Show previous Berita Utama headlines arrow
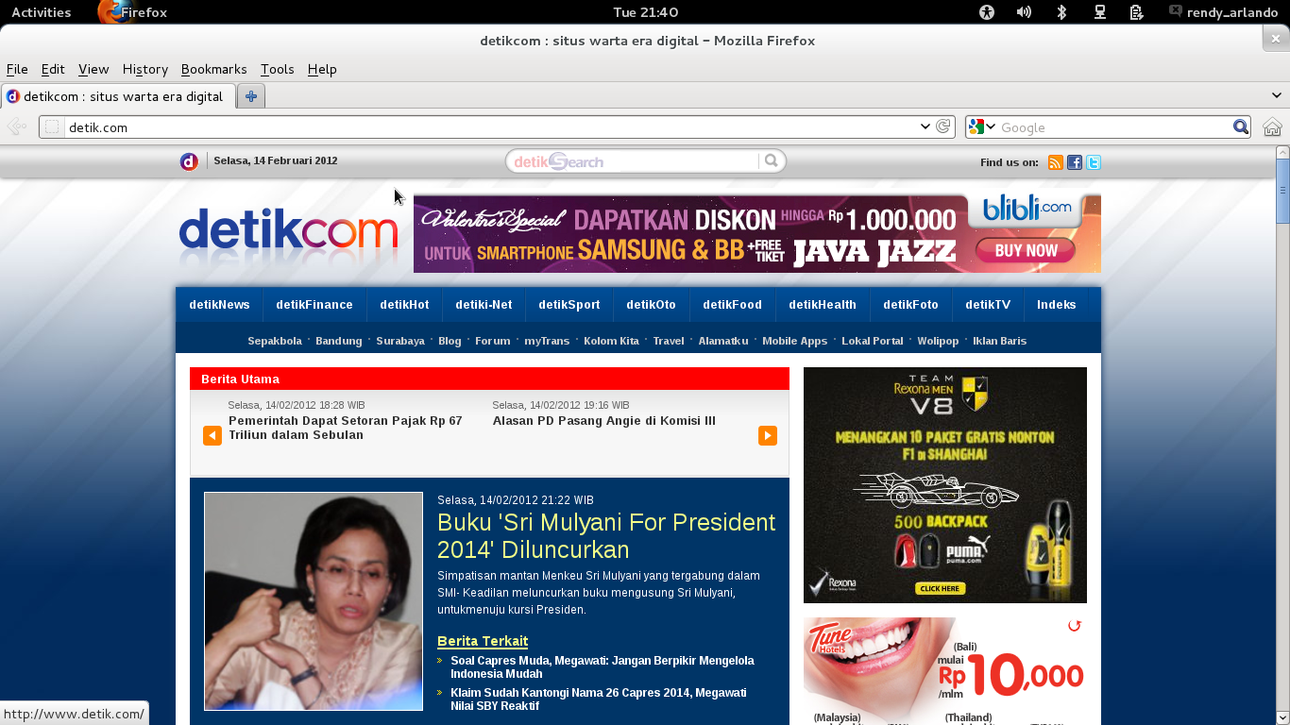Image resolution: width=1290 pixels, height=725 pixels. click(212, 435)
